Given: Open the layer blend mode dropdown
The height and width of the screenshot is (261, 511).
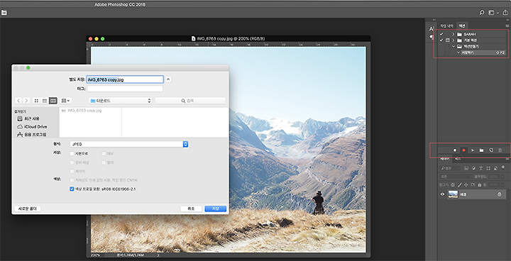Looking at the screenshot, I should (x=455, y=177).
